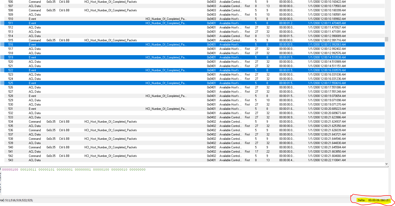Click the up arrow on the vertical scrollbar
This screenshot has height=206, width=395.
tap(387, 2)
